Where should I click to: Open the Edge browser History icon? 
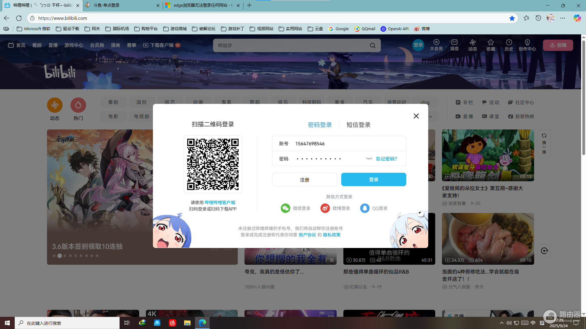pyautogui.click(x=538, y=18)
